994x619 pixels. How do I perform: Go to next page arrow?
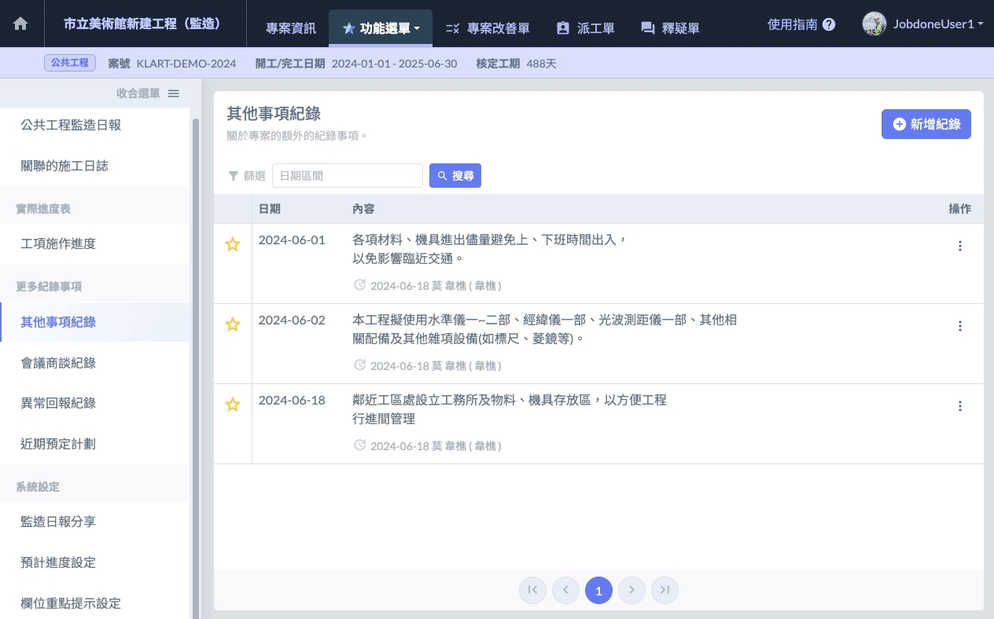pos(631,590)
